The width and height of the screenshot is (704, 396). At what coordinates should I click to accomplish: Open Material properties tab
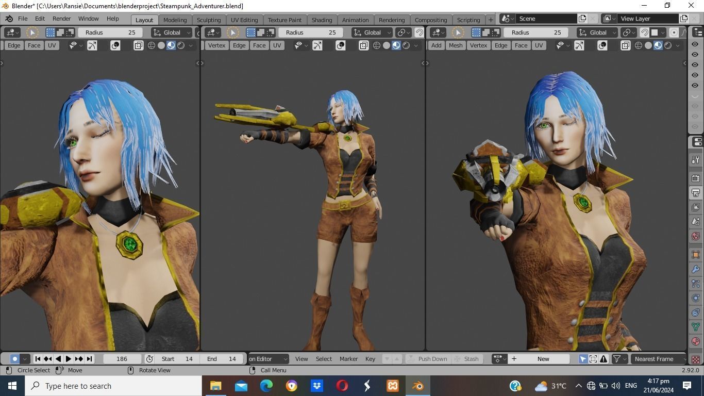point(696,341)
